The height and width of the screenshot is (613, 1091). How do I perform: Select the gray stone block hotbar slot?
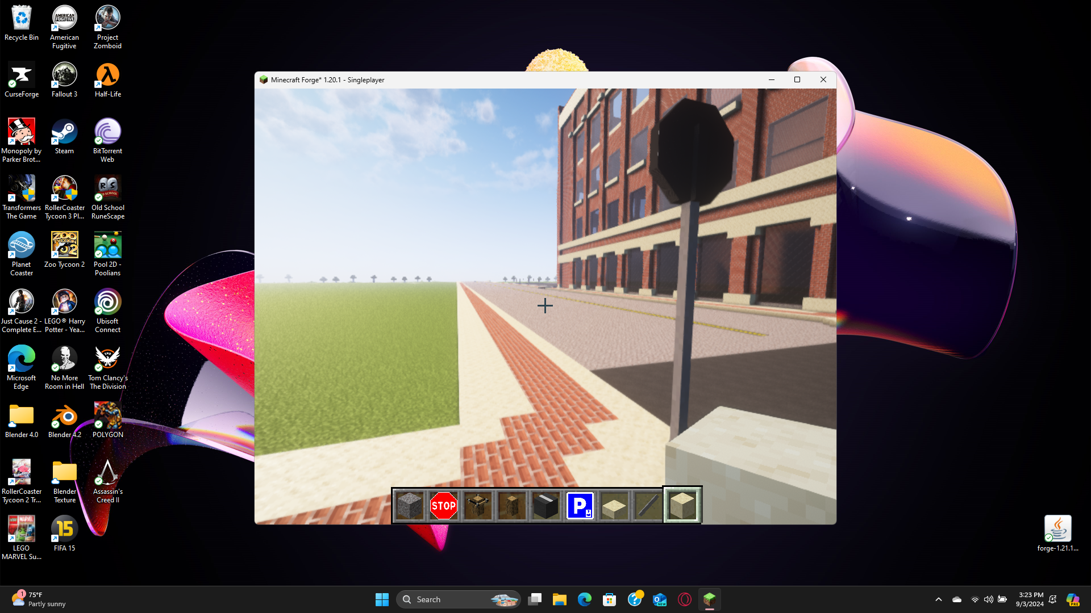(x=409, y=505)
